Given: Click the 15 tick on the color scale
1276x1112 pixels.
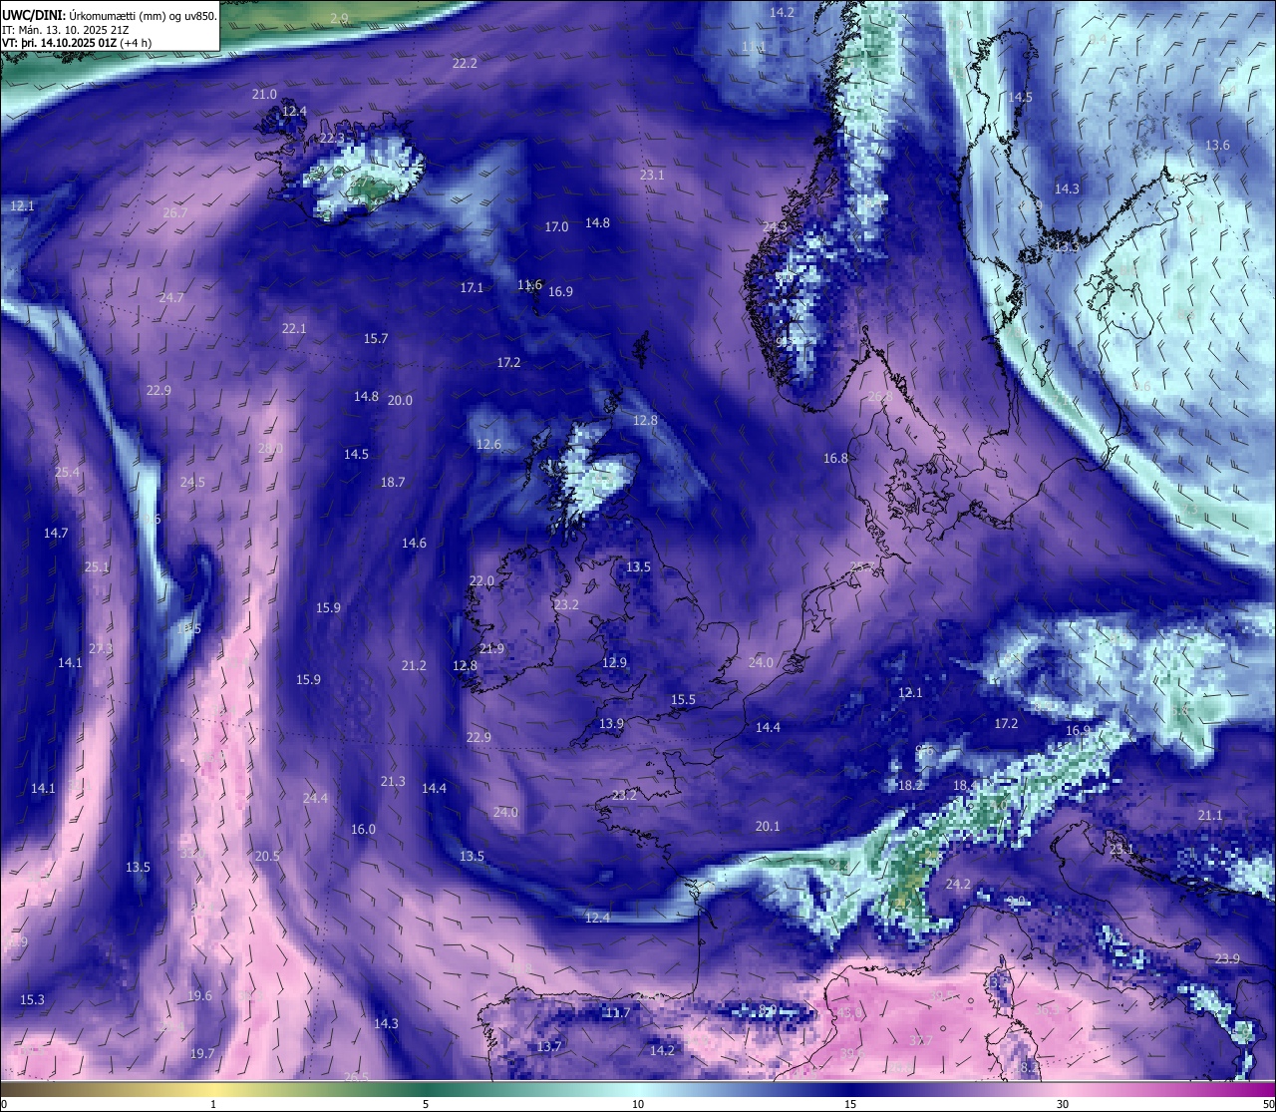Looking at the screenshot, I should click(x=850, y=1104).
